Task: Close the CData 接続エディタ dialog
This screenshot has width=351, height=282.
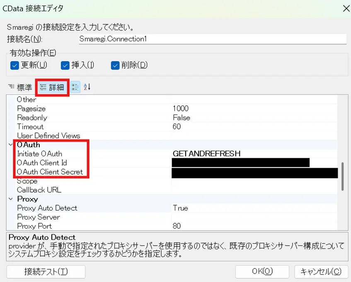Action: (x=346, y=9)
